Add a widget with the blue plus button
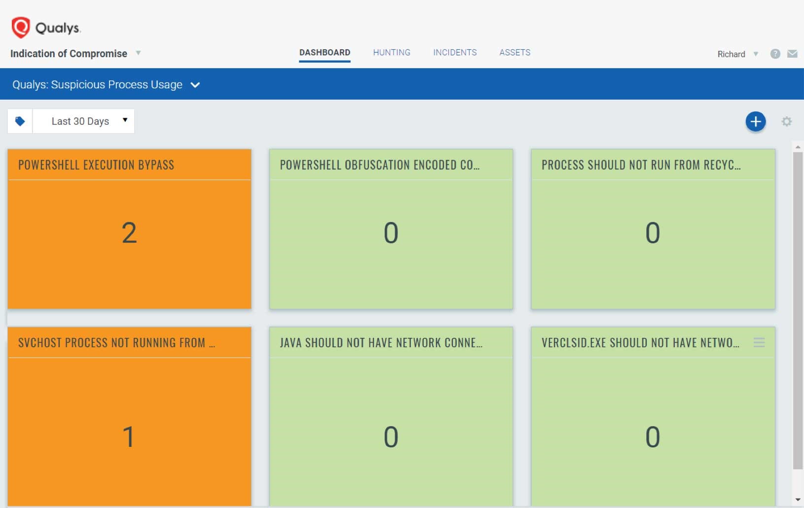This screenshot has height=508, width=804. (755, 121)
